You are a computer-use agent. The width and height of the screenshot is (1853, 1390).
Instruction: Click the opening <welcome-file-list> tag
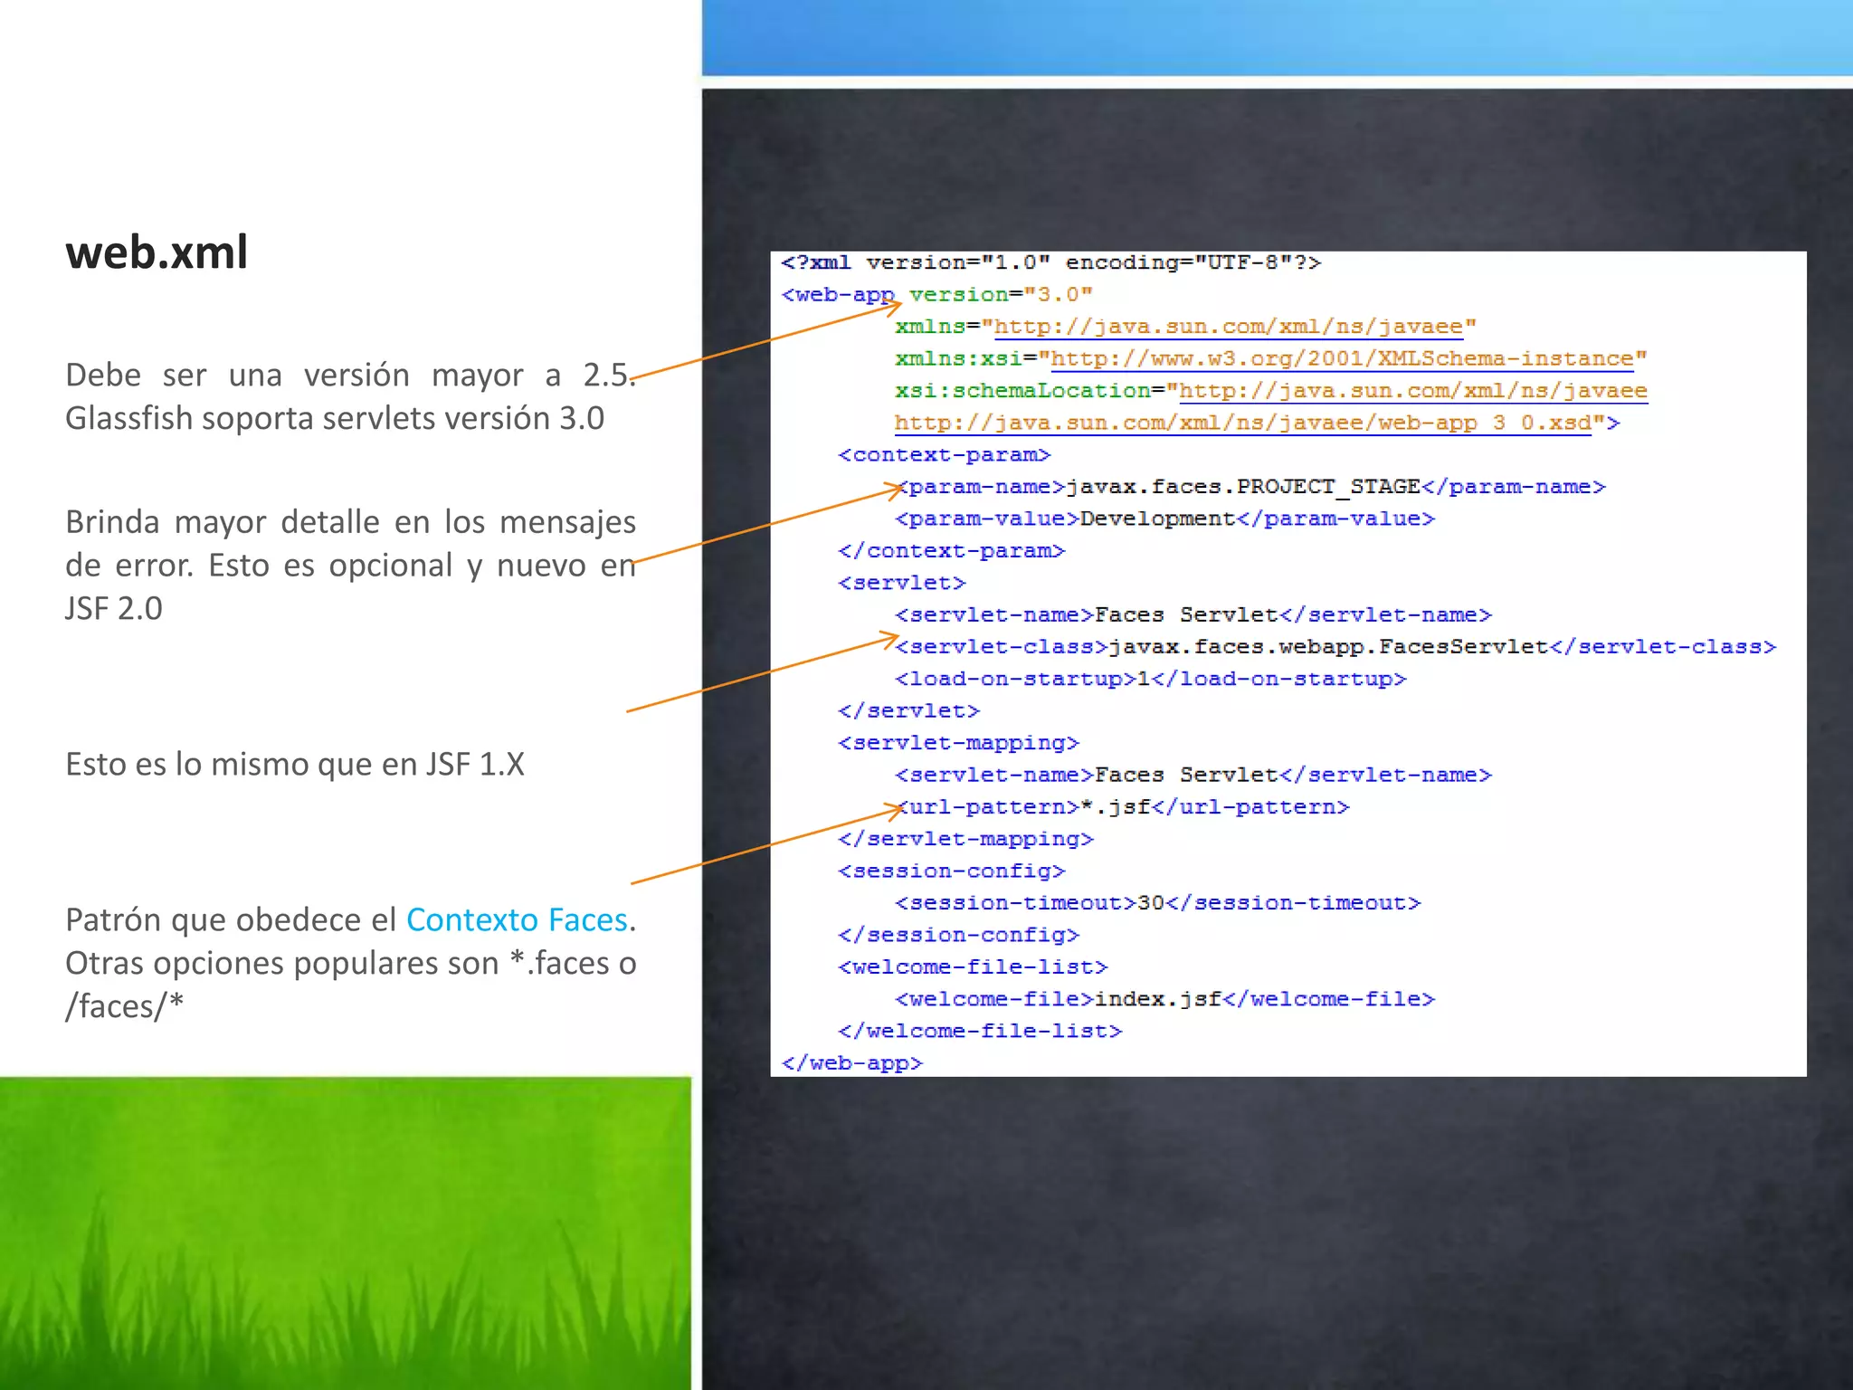(x=974, y=966)
